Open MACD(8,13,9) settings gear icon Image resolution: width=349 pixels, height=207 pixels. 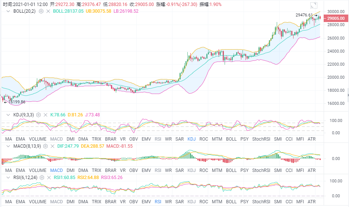click(45, 147)
